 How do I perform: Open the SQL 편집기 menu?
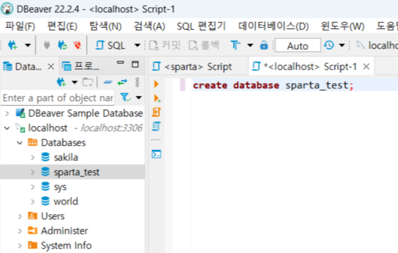point(201,26)
